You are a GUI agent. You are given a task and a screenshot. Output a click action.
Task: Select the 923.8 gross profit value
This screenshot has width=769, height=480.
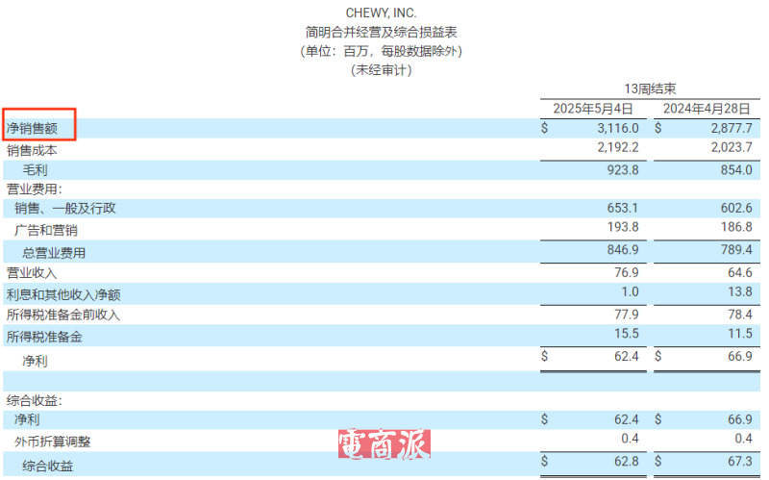pos(622,170)
